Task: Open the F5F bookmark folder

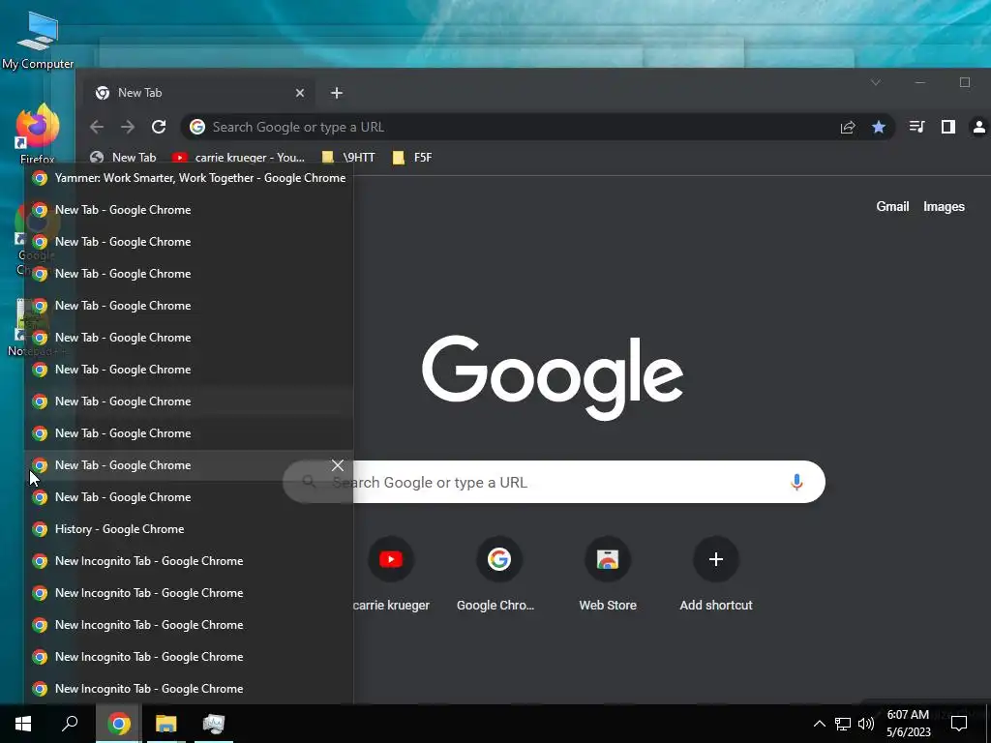Action: click(x=412, y=158)
